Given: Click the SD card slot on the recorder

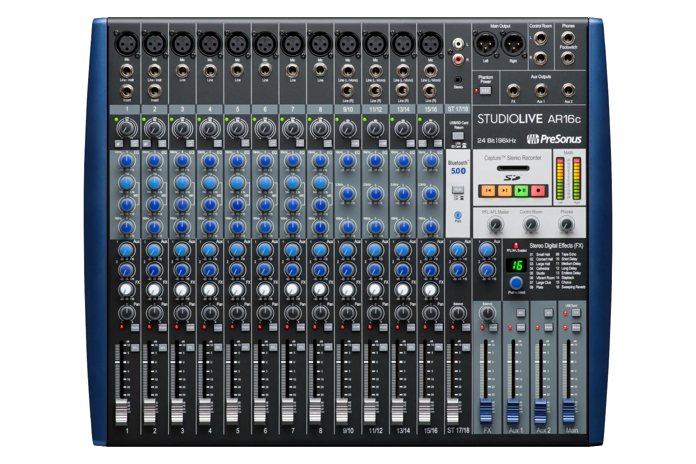Looking at the screenshot, I should tap(513, 168).
